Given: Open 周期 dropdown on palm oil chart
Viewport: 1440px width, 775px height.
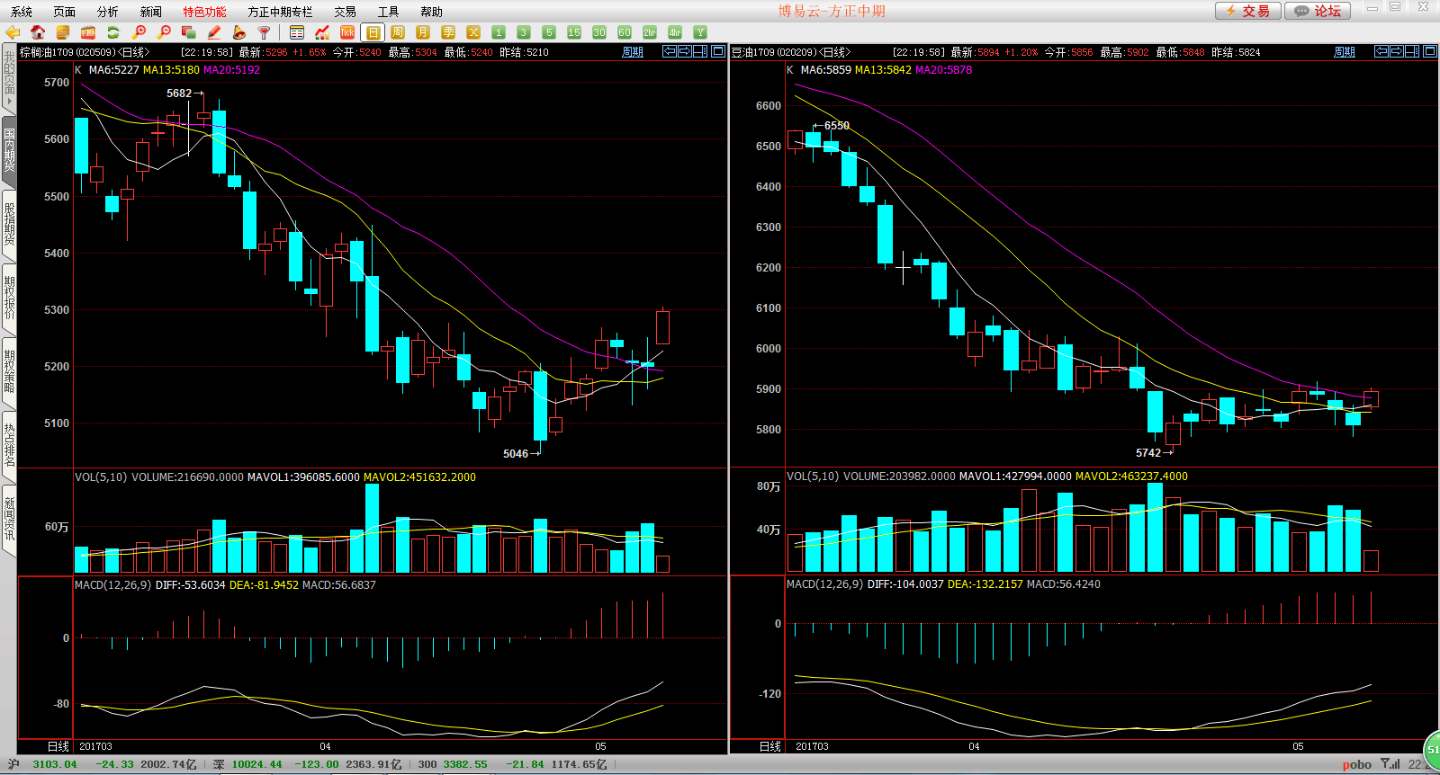Looking at the screenshot, I should coord(633,52).
